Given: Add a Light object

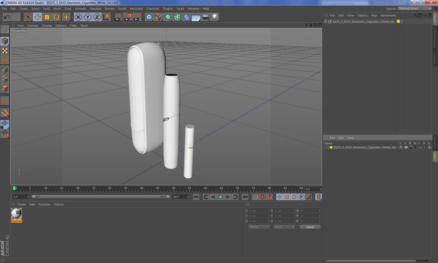Looking at the screenshot, I should [x=215, y=17].
